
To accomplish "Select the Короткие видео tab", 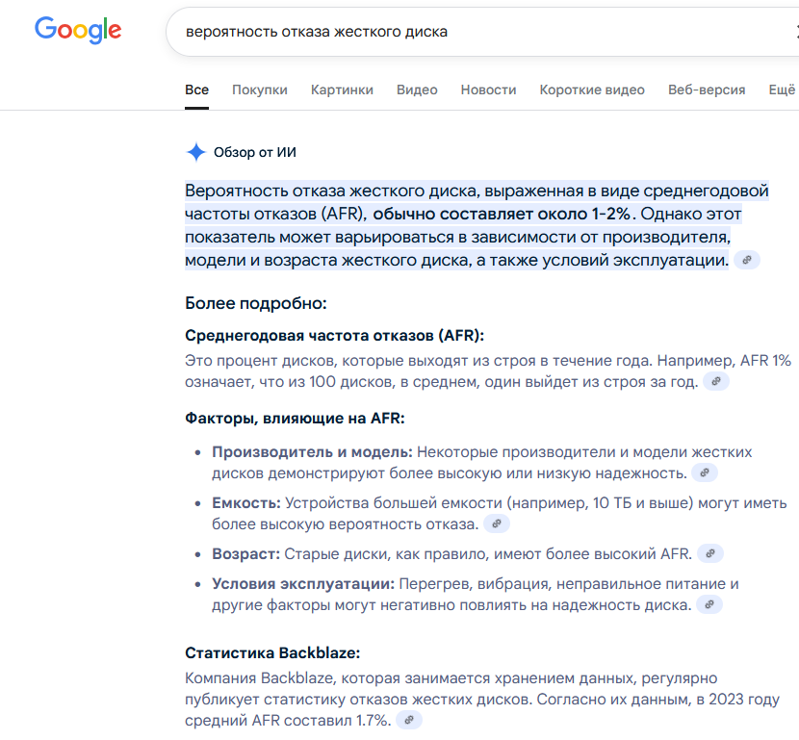I will (x=592, y=90).
